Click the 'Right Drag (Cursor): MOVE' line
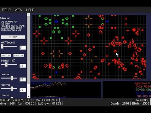151x113 pixels. [13, 26]
